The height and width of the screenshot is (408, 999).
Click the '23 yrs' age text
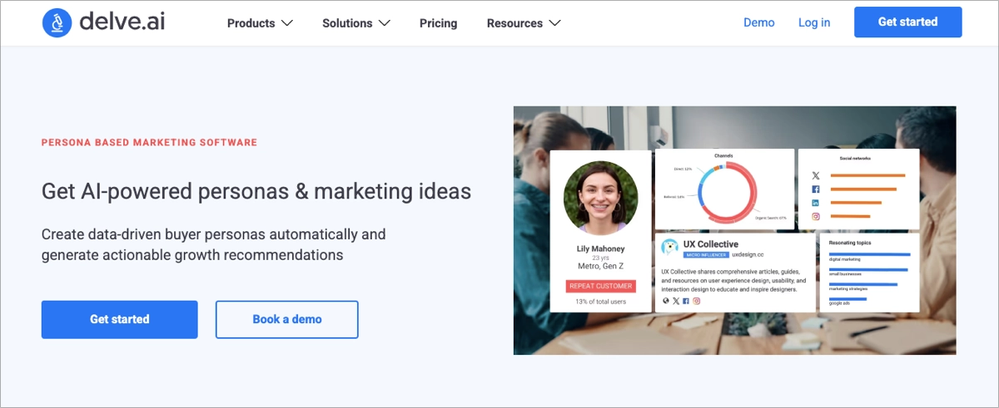(601, 258)
